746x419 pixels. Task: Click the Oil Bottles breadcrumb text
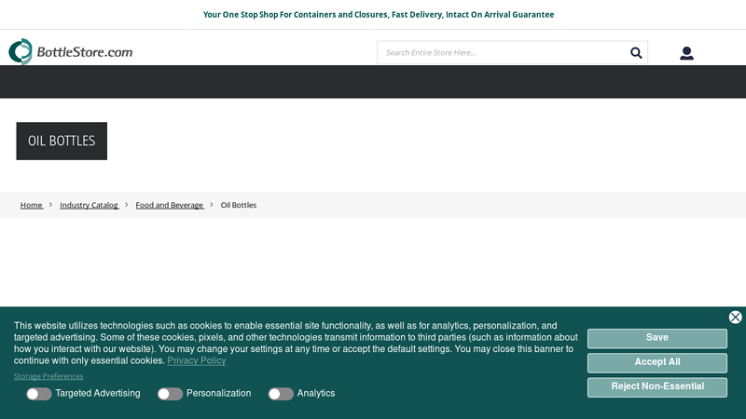[x=238, y=205]
